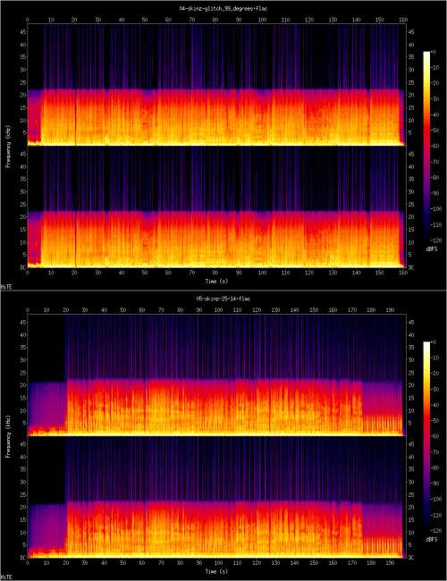Click the "-60" value on 04-skinz color scale

click(x=437, y=146)
